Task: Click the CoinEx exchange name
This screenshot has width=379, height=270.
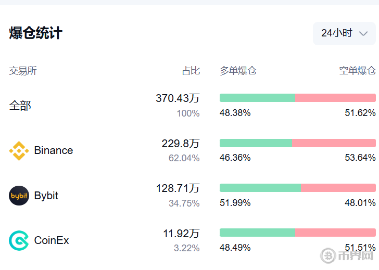Action: tap(52, 240)
